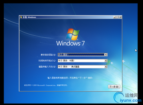Screen dimensions: 143x105
Task: Click the 安装 Windows title text
Action: pyautogui.click(x=29, y=17)
